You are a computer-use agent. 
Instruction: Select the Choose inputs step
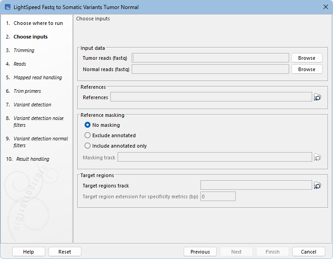click(31, 37)
